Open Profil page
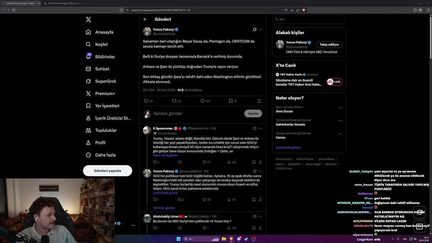Image resolution: width=432 pixels, height=243 pixels. point(96,142)
